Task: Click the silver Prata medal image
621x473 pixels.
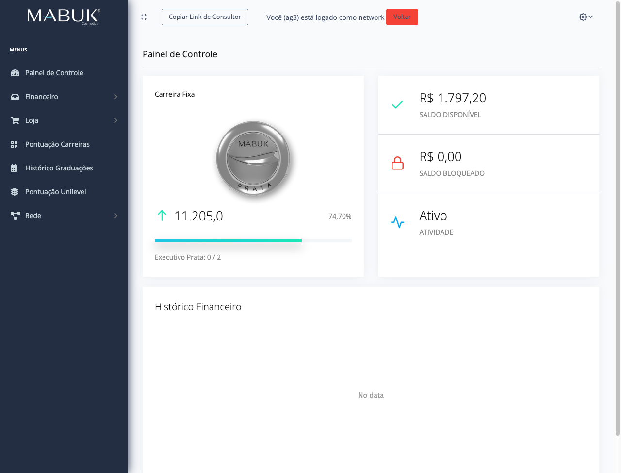Action: point(253,159)
